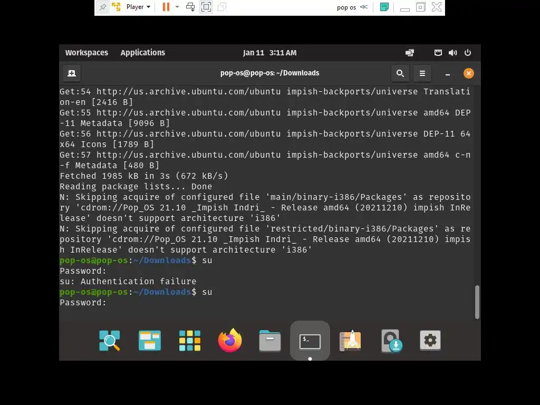The image size is (540, 405).
Task: Open the Applications menu
Action: (x=142, y=53)
